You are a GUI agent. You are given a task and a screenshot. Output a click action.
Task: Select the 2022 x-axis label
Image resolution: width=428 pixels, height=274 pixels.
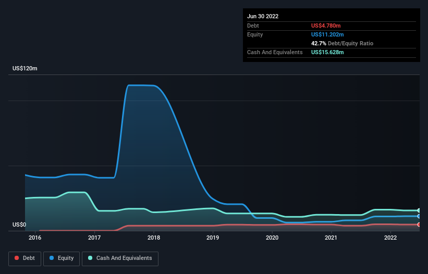pyautogui.click(x=390, y=238)
